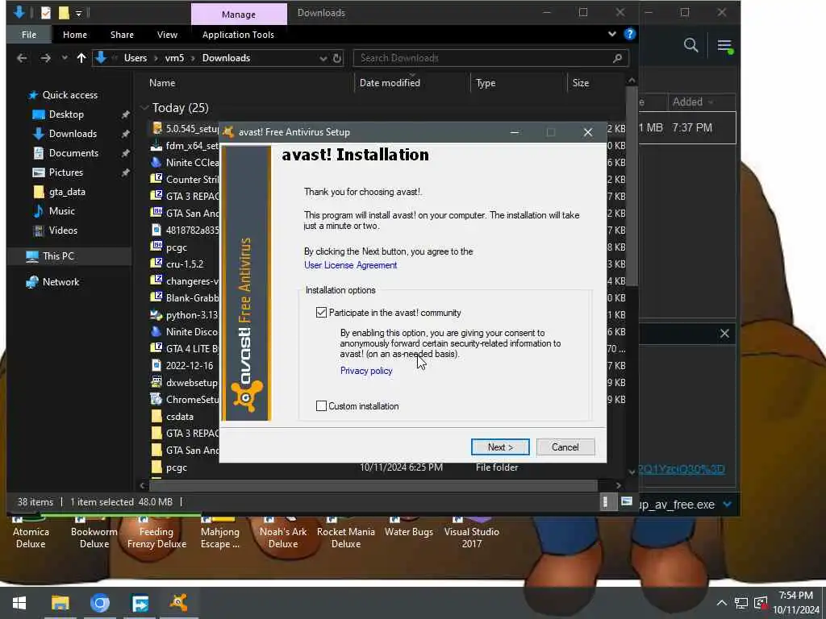The height and width of the screenshot is (619, 826).
Task: Click the Search Downloads field
Action: tap(490, 58)
